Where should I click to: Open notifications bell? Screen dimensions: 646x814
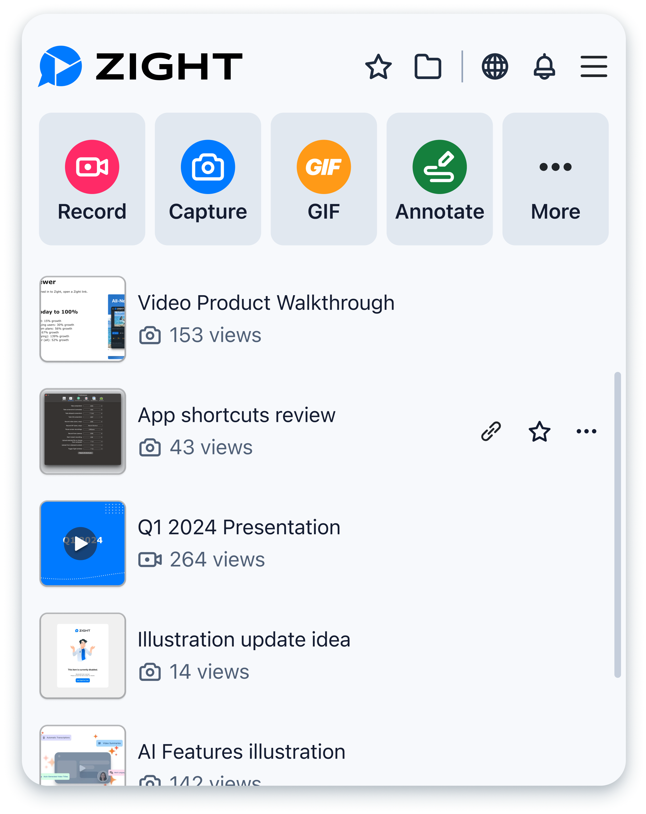tap(544, 67)
